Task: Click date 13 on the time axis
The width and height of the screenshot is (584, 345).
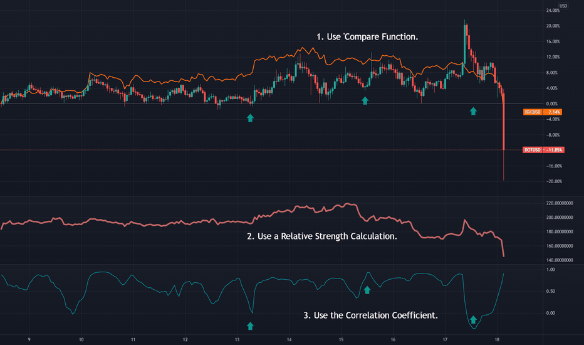Action: [x=237, y=340]
